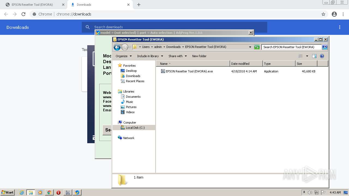Open the recent locations dropdown arrow
The image size is (349, 196).
tap(130, 47)
